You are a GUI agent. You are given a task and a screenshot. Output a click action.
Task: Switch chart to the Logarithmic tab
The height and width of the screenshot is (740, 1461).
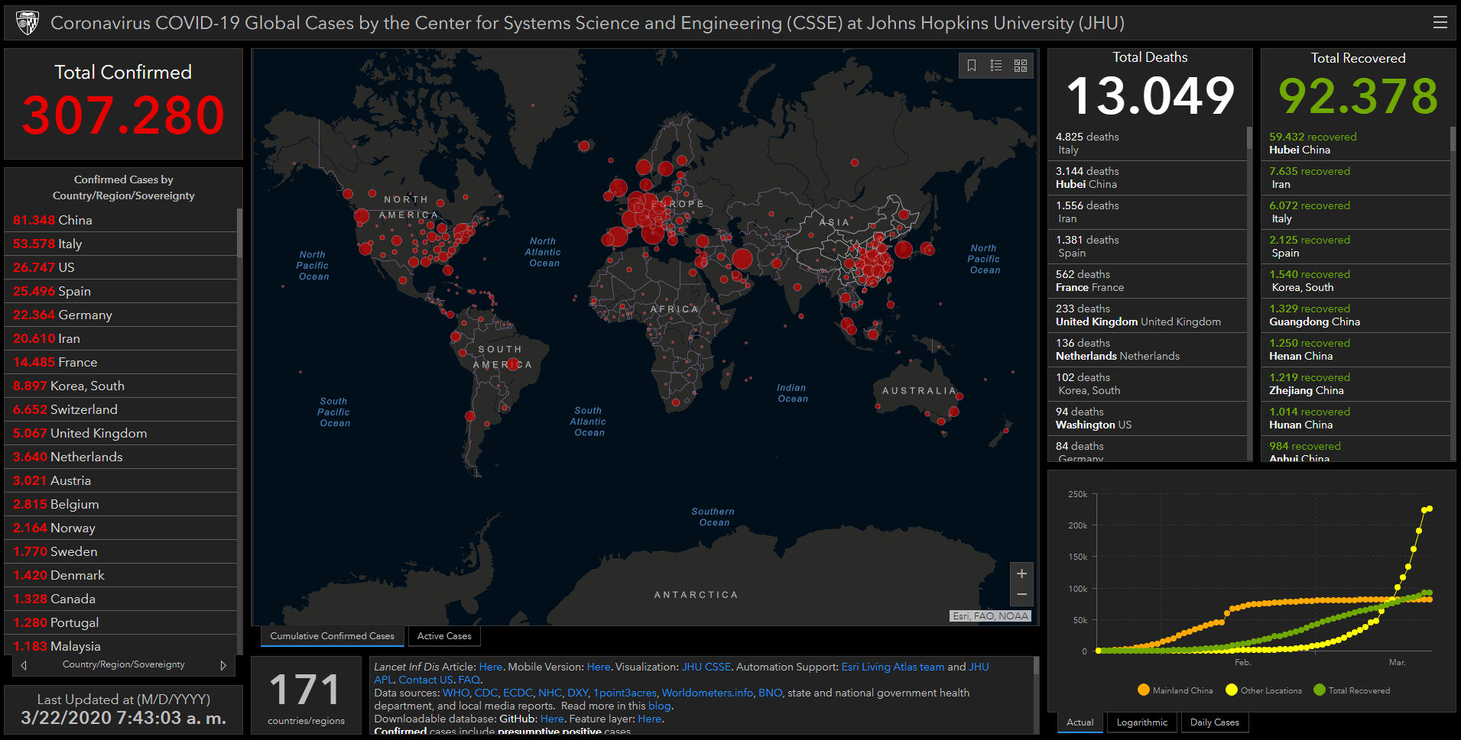[x=1141, y=722]
